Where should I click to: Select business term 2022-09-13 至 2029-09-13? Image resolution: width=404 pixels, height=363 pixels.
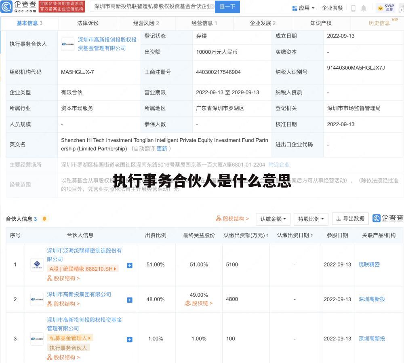pos(227,92)
